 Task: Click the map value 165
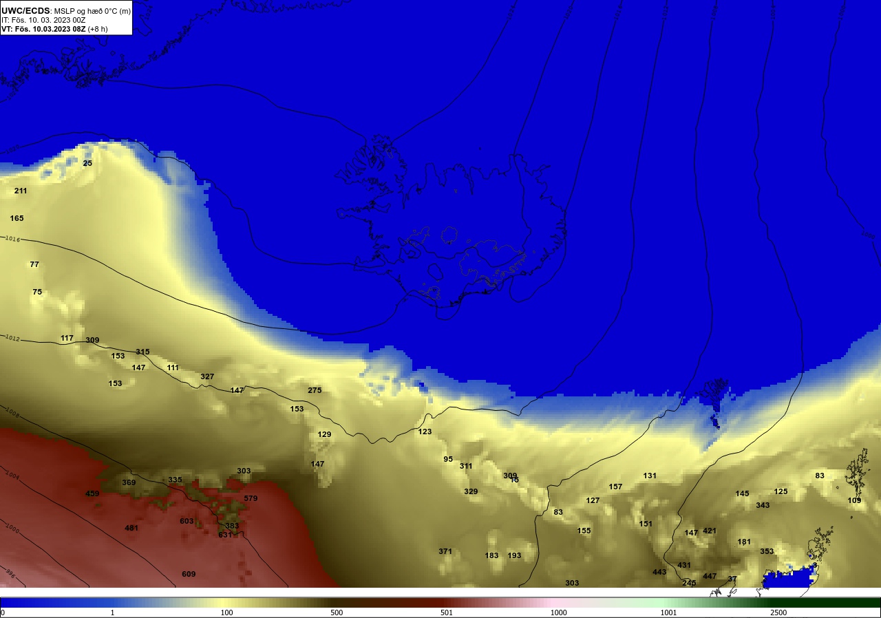17,218
